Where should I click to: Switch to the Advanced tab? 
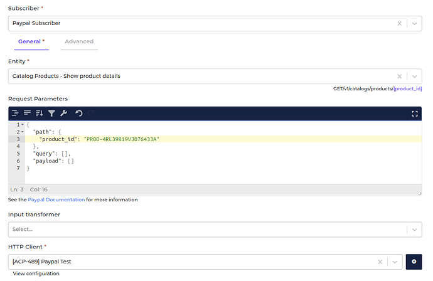click(x=79, y=41)
